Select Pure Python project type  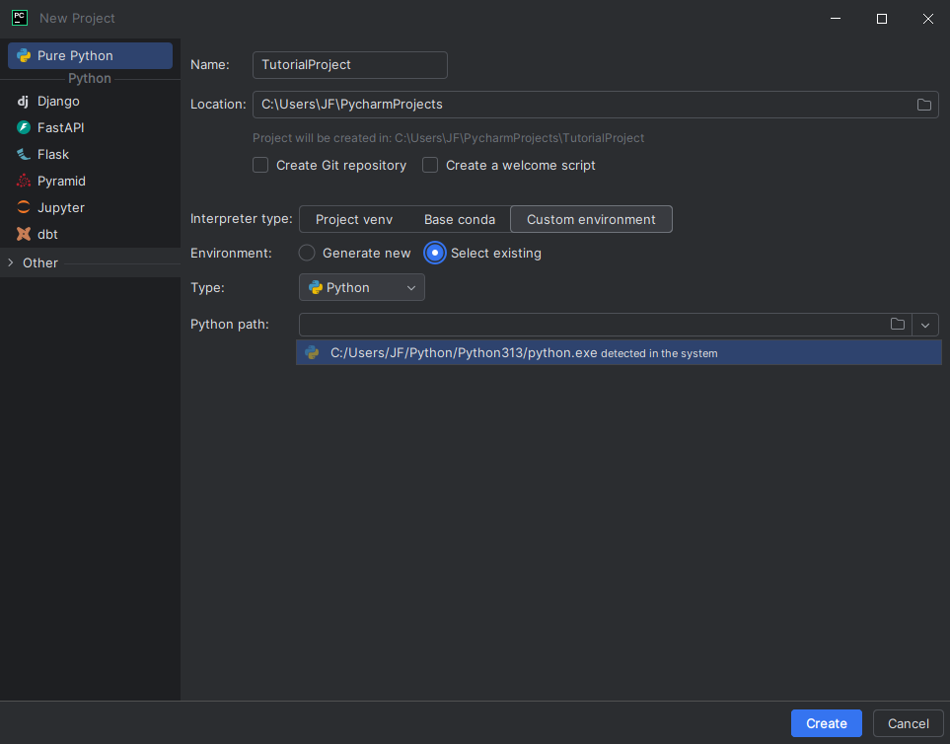point(91,55)
